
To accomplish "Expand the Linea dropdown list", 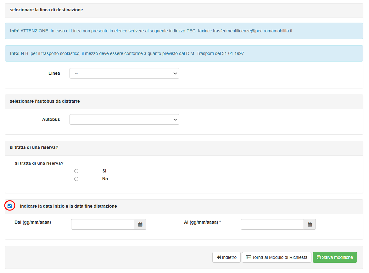I will coord(124,73).
